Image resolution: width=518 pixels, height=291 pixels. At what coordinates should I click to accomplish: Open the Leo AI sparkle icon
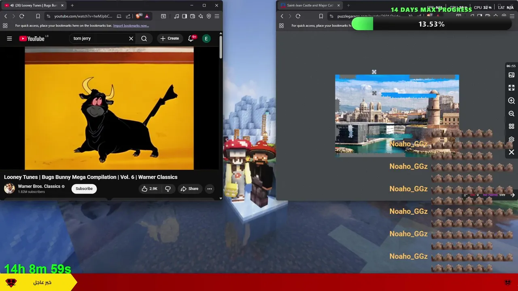point(201,16)
